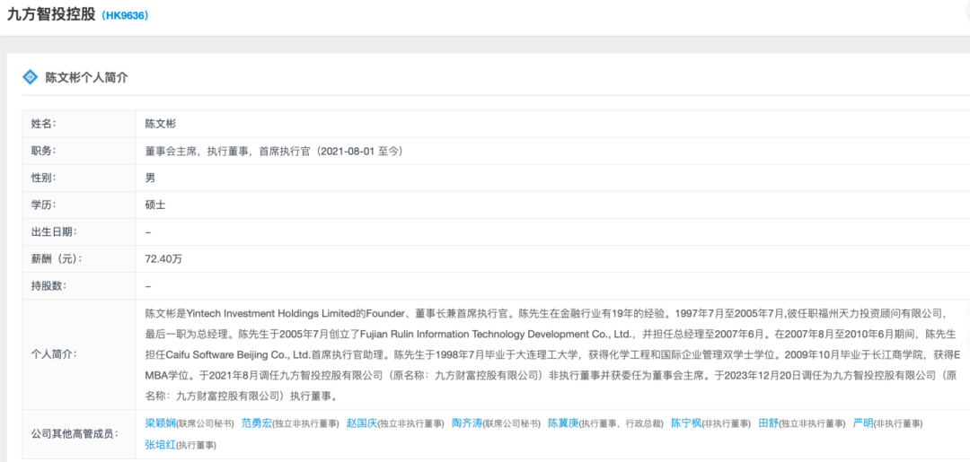Click the 职务 row label
The image size is (970, 462).
coord(44,151)
